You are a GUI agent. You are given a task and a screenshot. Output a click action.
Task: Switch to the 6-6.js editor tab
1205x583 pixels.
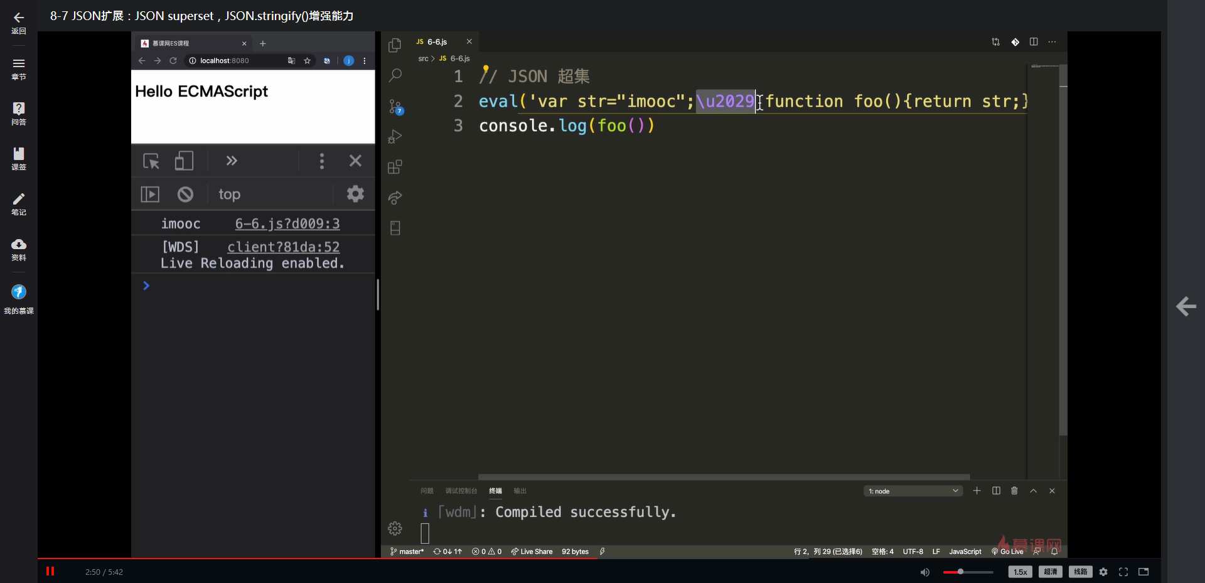pyautogui.click(x=437, y=42)
